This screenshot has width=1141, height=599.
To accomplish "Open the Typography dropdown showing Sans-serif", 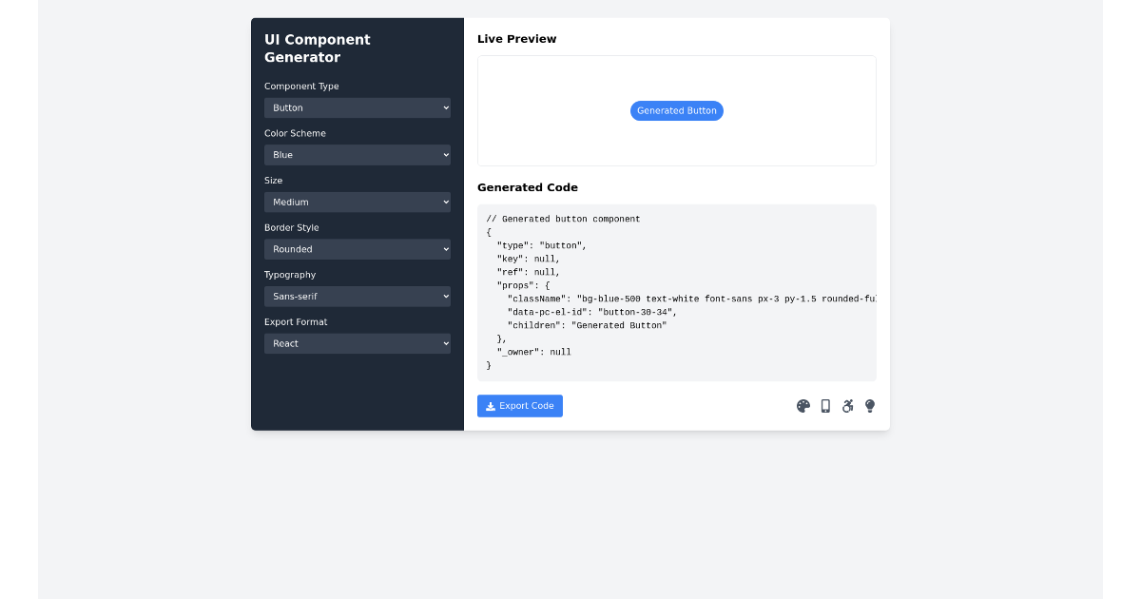I will point(357,296).
